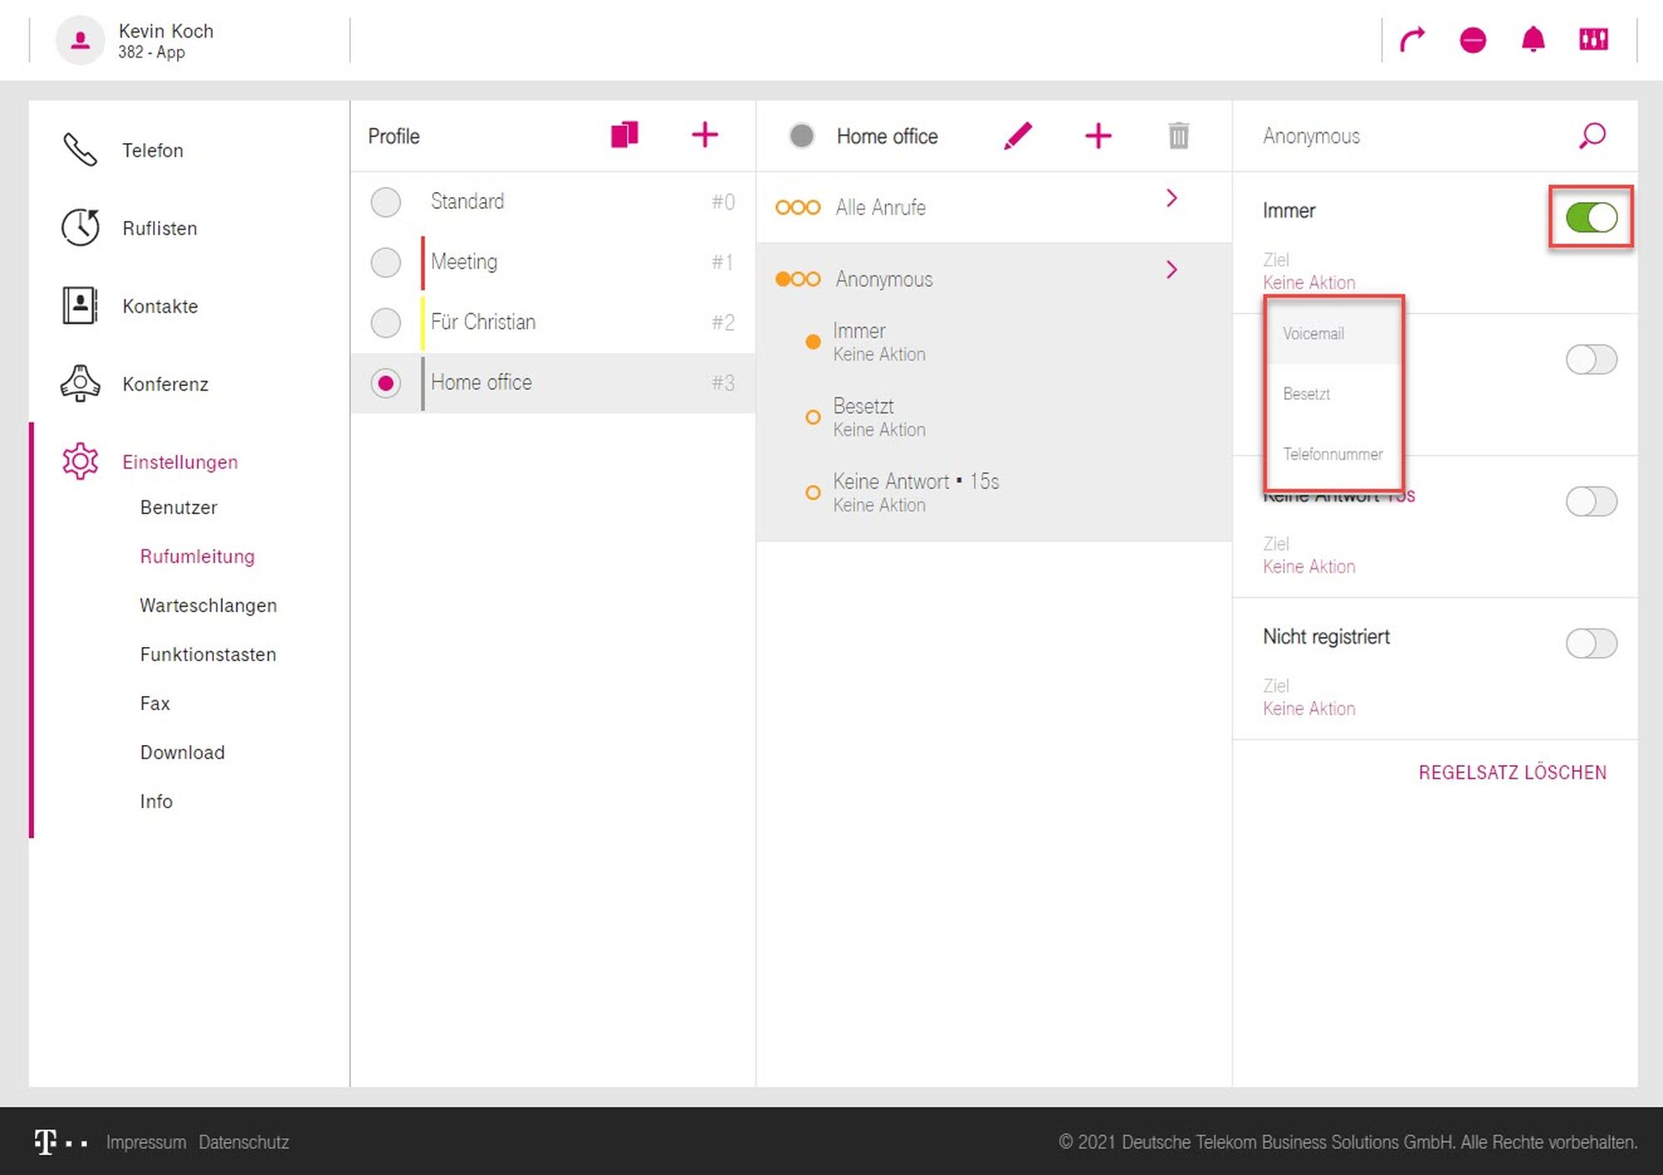The width and height of the screenshot is (1663, 1175).
Task: Choose Voicemail from the dropdown list
Action: (x=1314, y=333)
